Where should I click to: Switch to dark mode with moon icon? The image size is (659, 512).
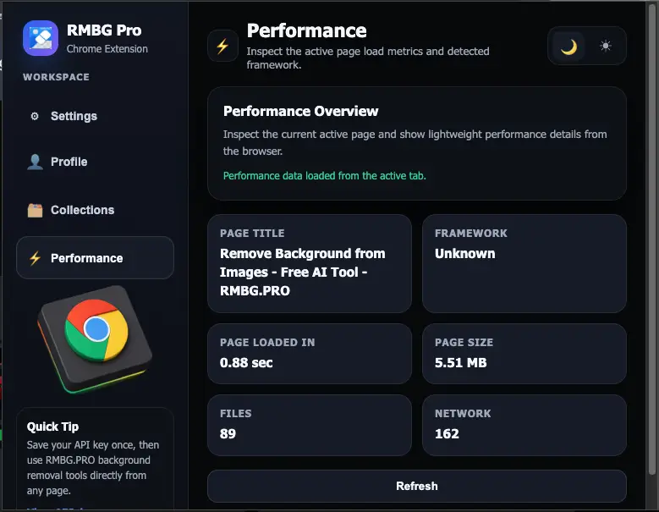click(x=568, y=47)
